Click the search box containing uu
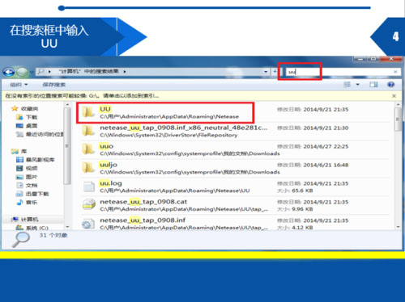Image resolution: width=405 pixels, height=302 pixels. coord(340,72)
